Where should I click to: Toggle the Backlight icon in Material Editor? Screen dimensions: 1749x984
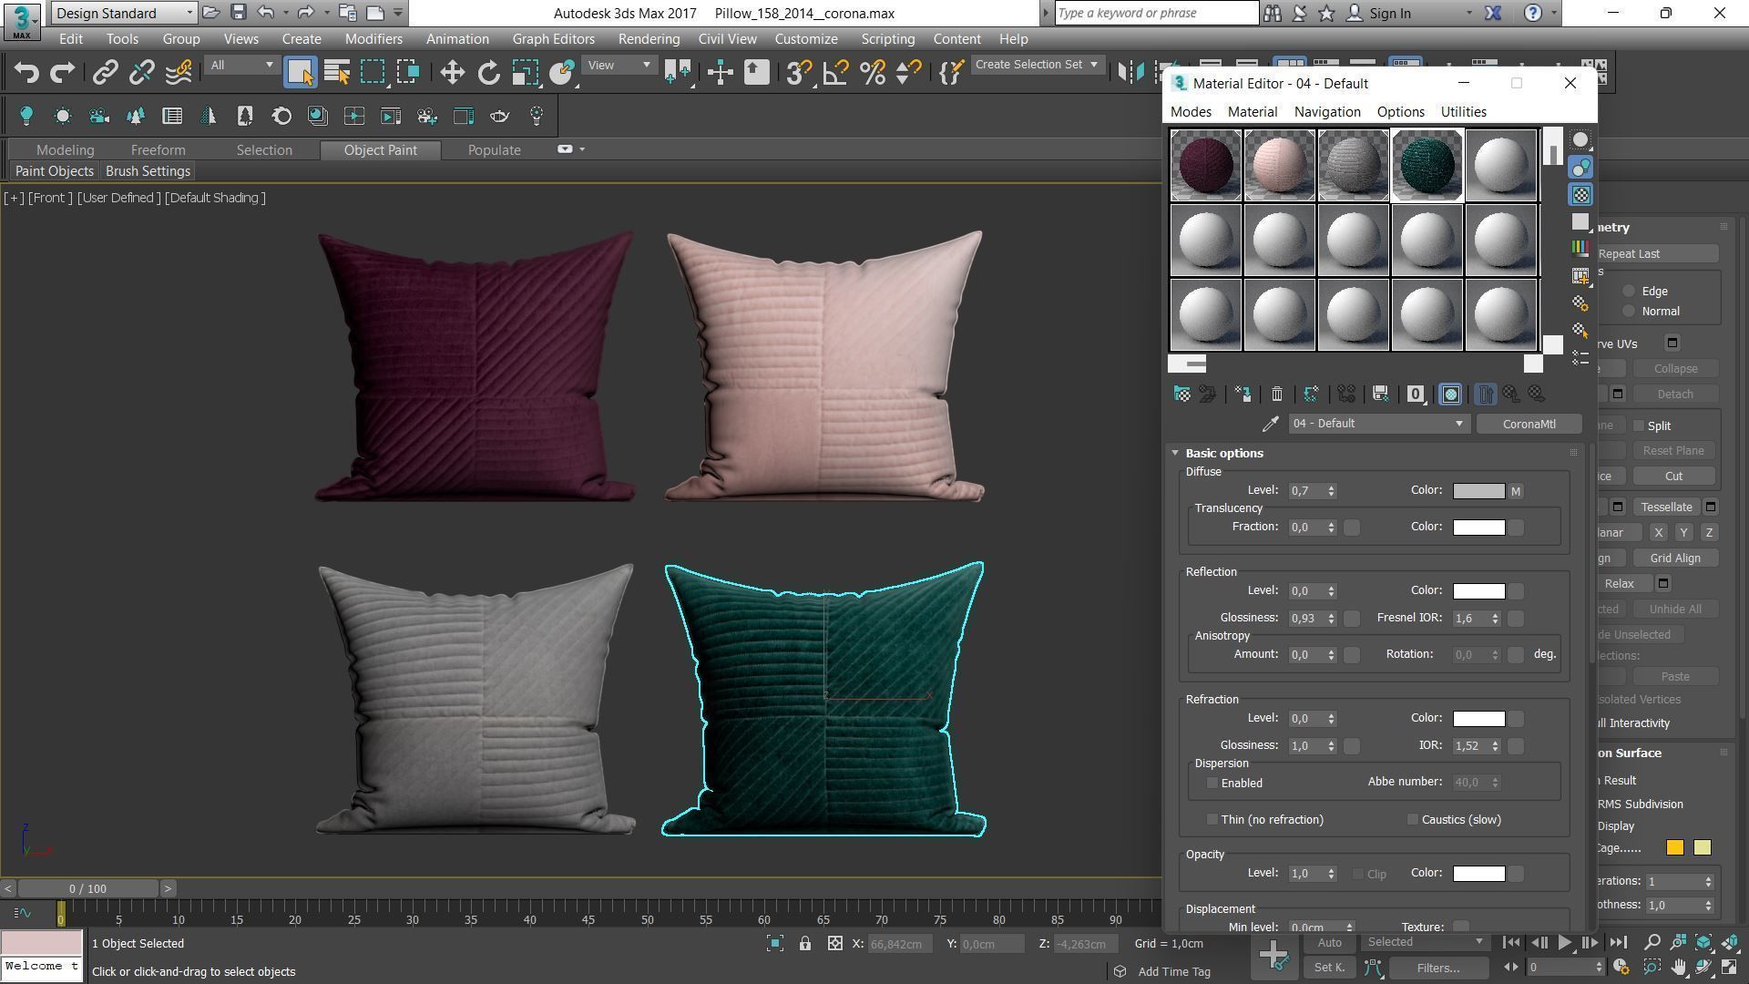[x=1580, y=168]
